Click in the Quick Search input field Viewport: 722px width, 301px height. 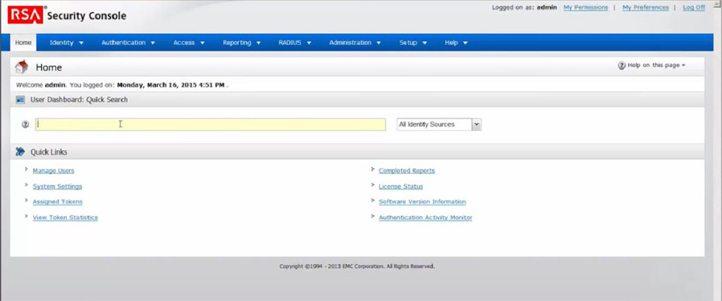(x=210, y=124)
